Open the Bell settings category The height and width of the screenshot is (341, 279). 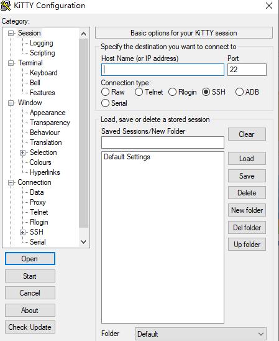point(35,83)
